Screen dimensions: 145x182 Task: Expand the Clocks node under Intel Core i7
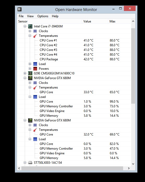(x=30, y=31)
